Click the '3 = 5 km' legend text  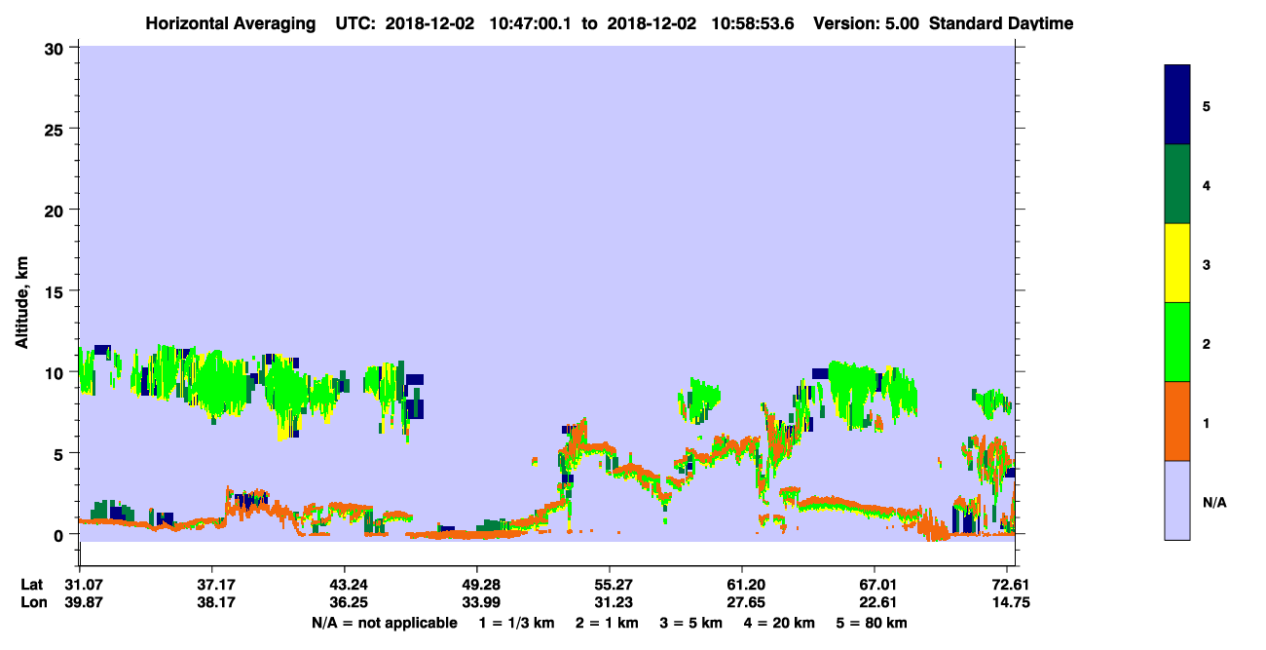pos(692,623)
